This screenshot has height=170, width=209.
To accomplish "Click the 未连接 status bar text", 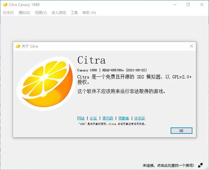I will [168, 165].
